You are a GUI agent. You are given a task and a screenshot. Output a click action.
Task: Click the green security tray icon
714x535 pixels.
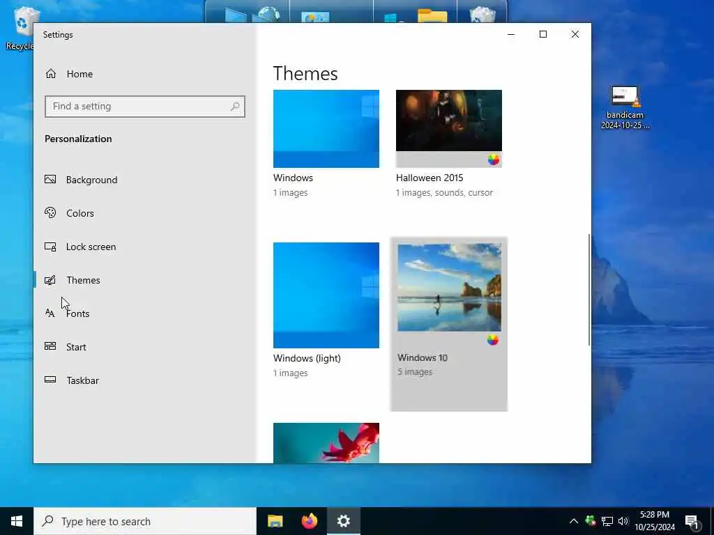(591, 520)
